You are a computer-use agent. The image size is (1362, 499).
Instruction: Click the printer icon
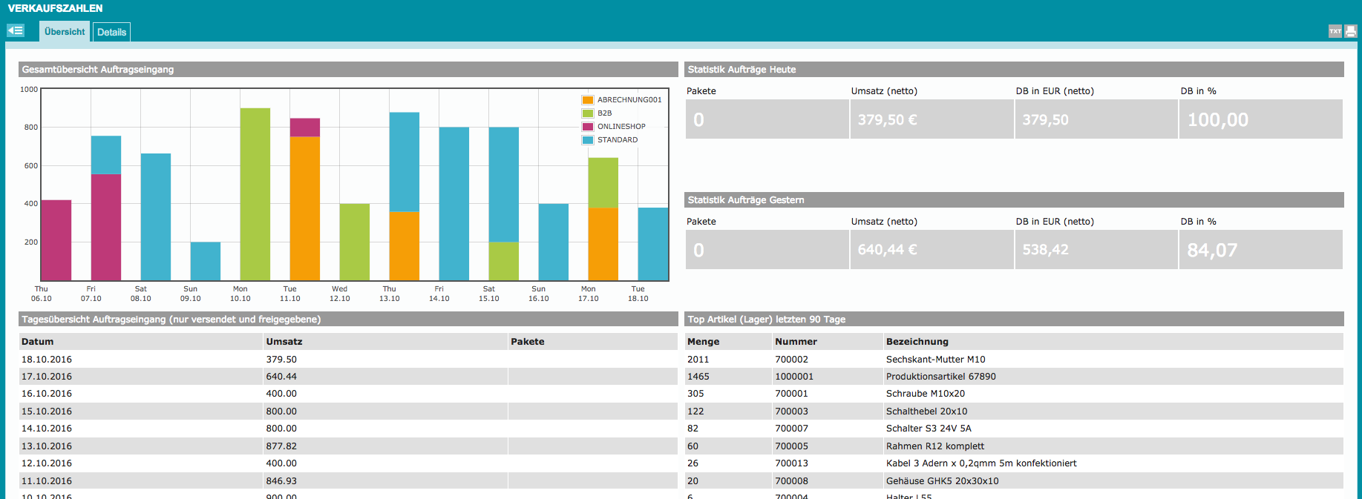[x=1351, y=31]
